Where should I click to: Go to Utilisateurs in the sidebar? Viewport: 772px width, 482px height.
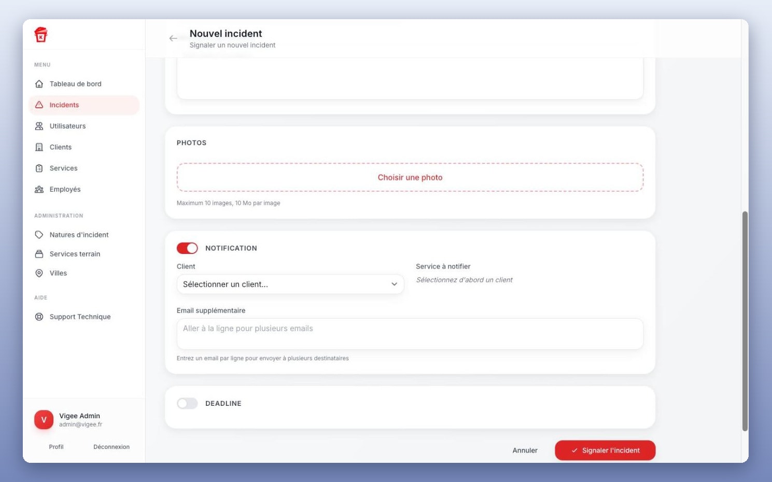84,126
